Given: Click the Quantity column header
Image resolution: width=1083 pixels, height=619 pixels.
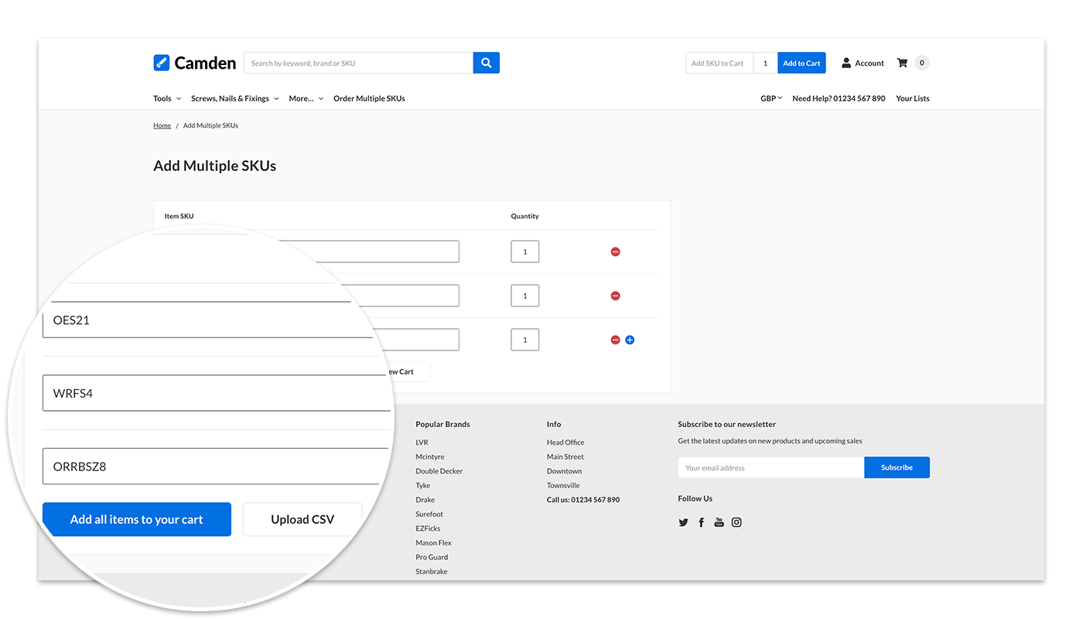Looking at the screenshot, I should click(525, 216).
